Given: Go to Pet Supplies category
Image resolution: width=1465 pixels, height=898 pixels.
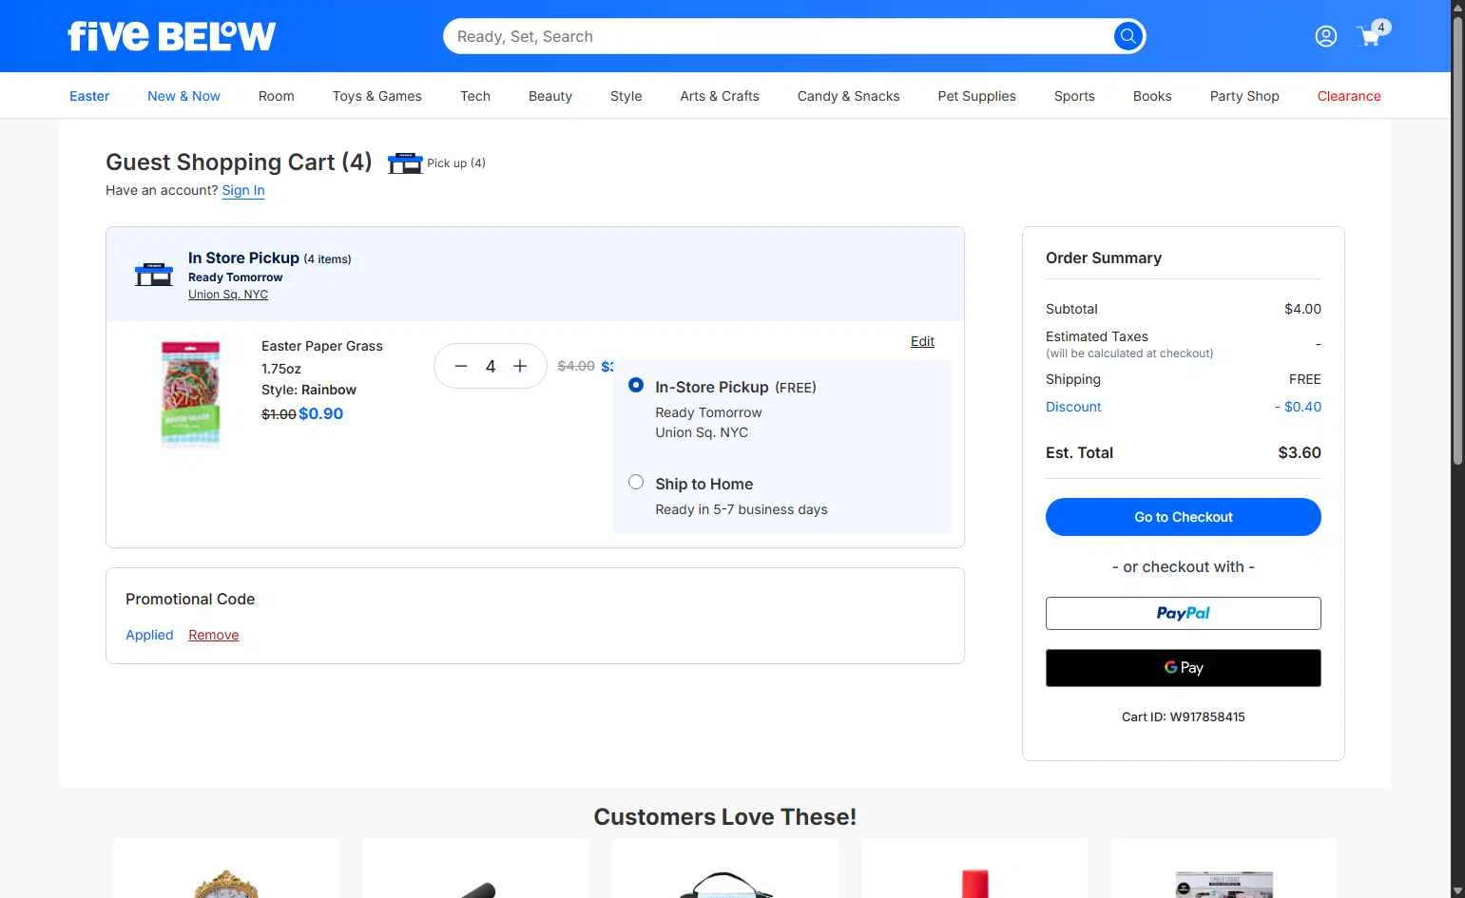Looking at the screenshot, I should [x=977, y=96].
